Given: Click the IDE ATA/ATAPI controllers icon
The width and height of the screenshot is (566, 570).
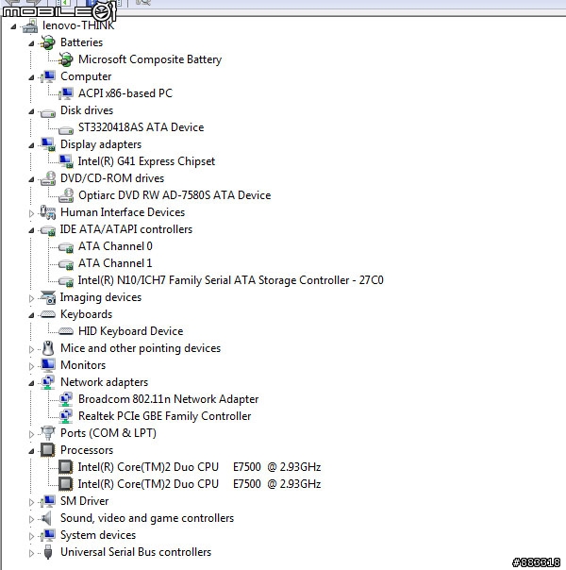Looking at the screenshot, I should [x=47, y=230].
